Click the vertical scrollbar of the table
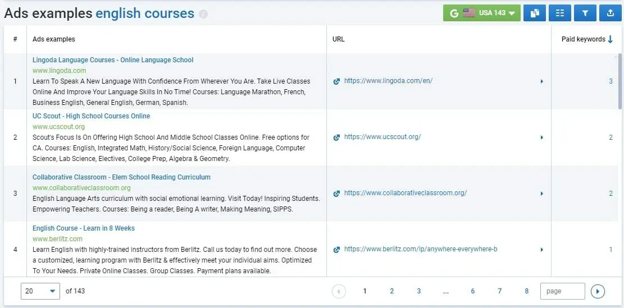Image resolution: width=624 pixels, height=308 pixels. [x=621, y=81]
